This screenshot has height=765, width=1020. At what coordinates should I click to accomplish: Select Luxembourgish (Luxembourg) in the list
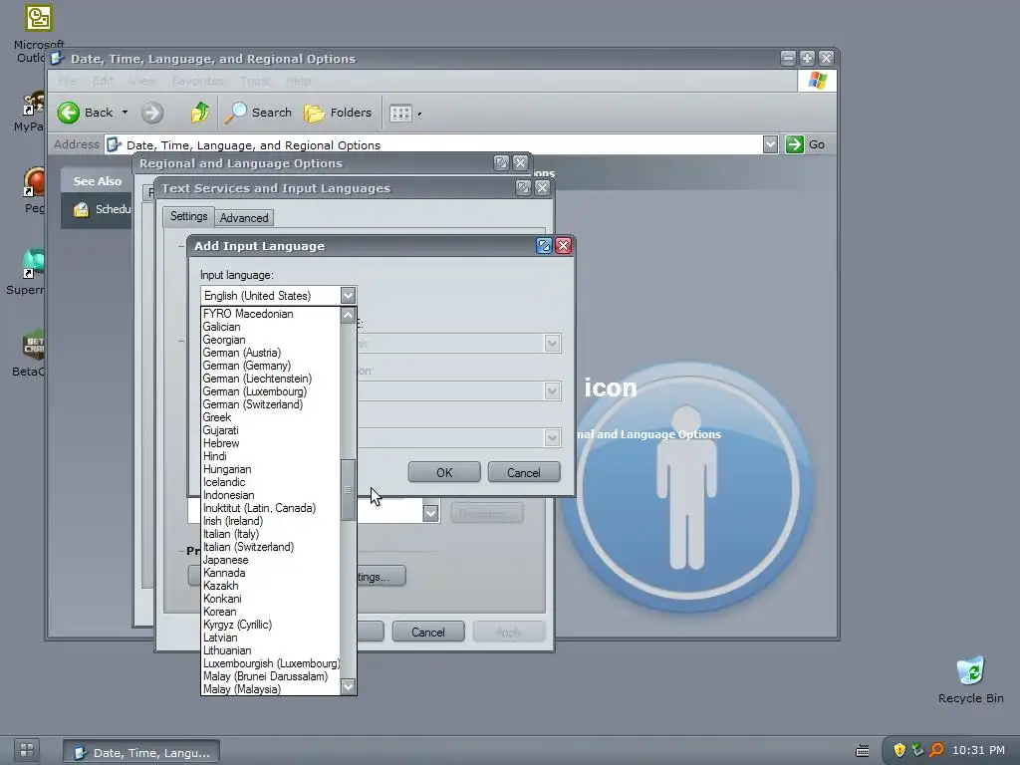point(271,663)
